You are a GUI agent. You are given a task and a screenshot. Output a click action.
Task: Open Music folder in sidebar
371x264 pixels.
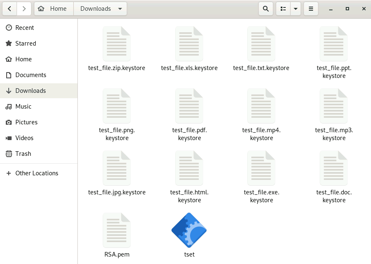pos(23,107)
